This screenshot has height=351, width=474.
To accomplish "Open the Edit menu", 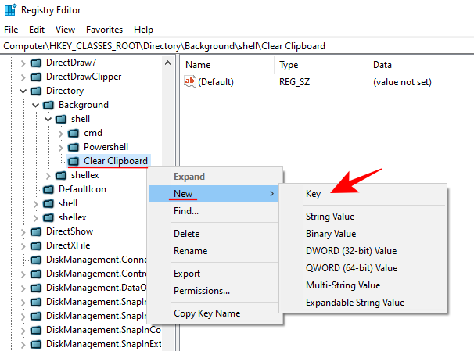I will (36, 29).
